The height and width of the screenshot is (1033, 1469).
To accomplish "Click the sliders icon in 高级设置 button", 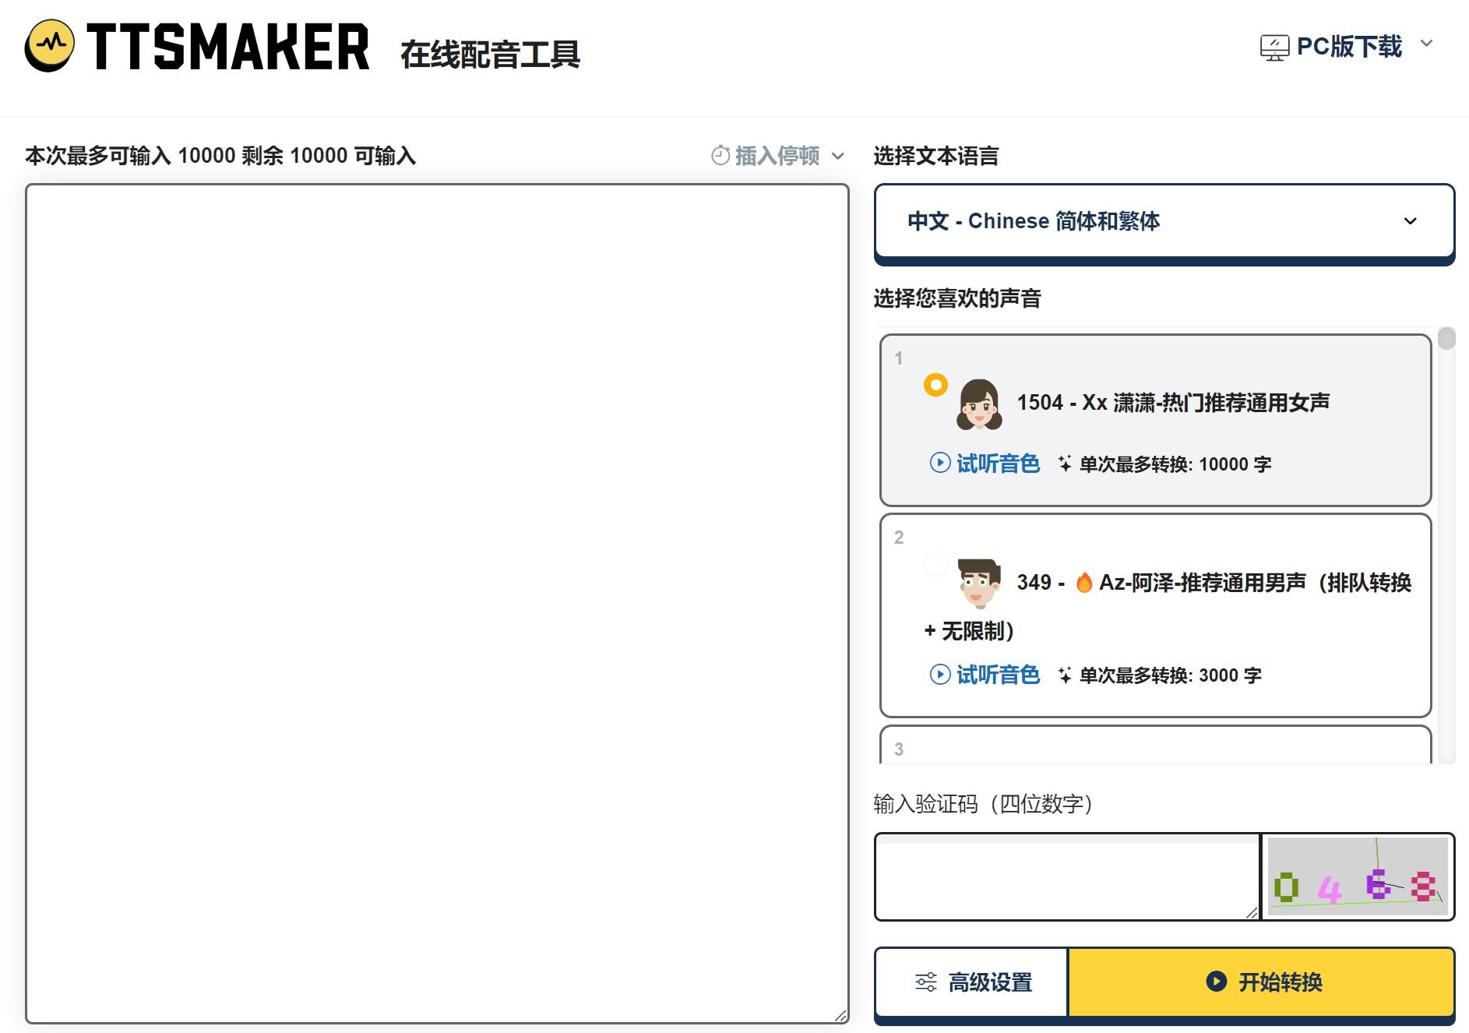I will 925,982.
